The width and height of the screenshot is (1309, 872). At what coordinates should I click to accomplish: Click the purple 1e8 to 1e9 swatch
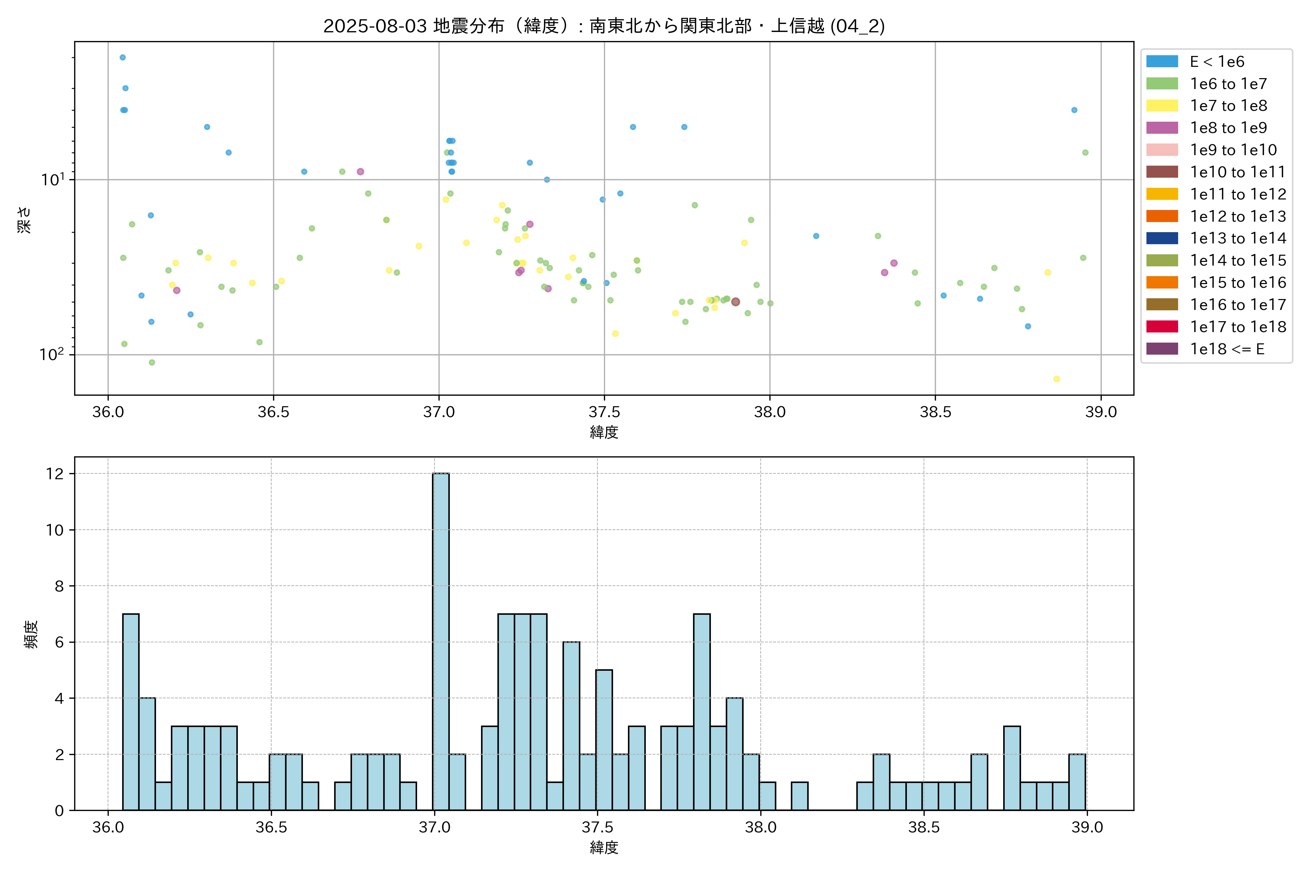1162,128
